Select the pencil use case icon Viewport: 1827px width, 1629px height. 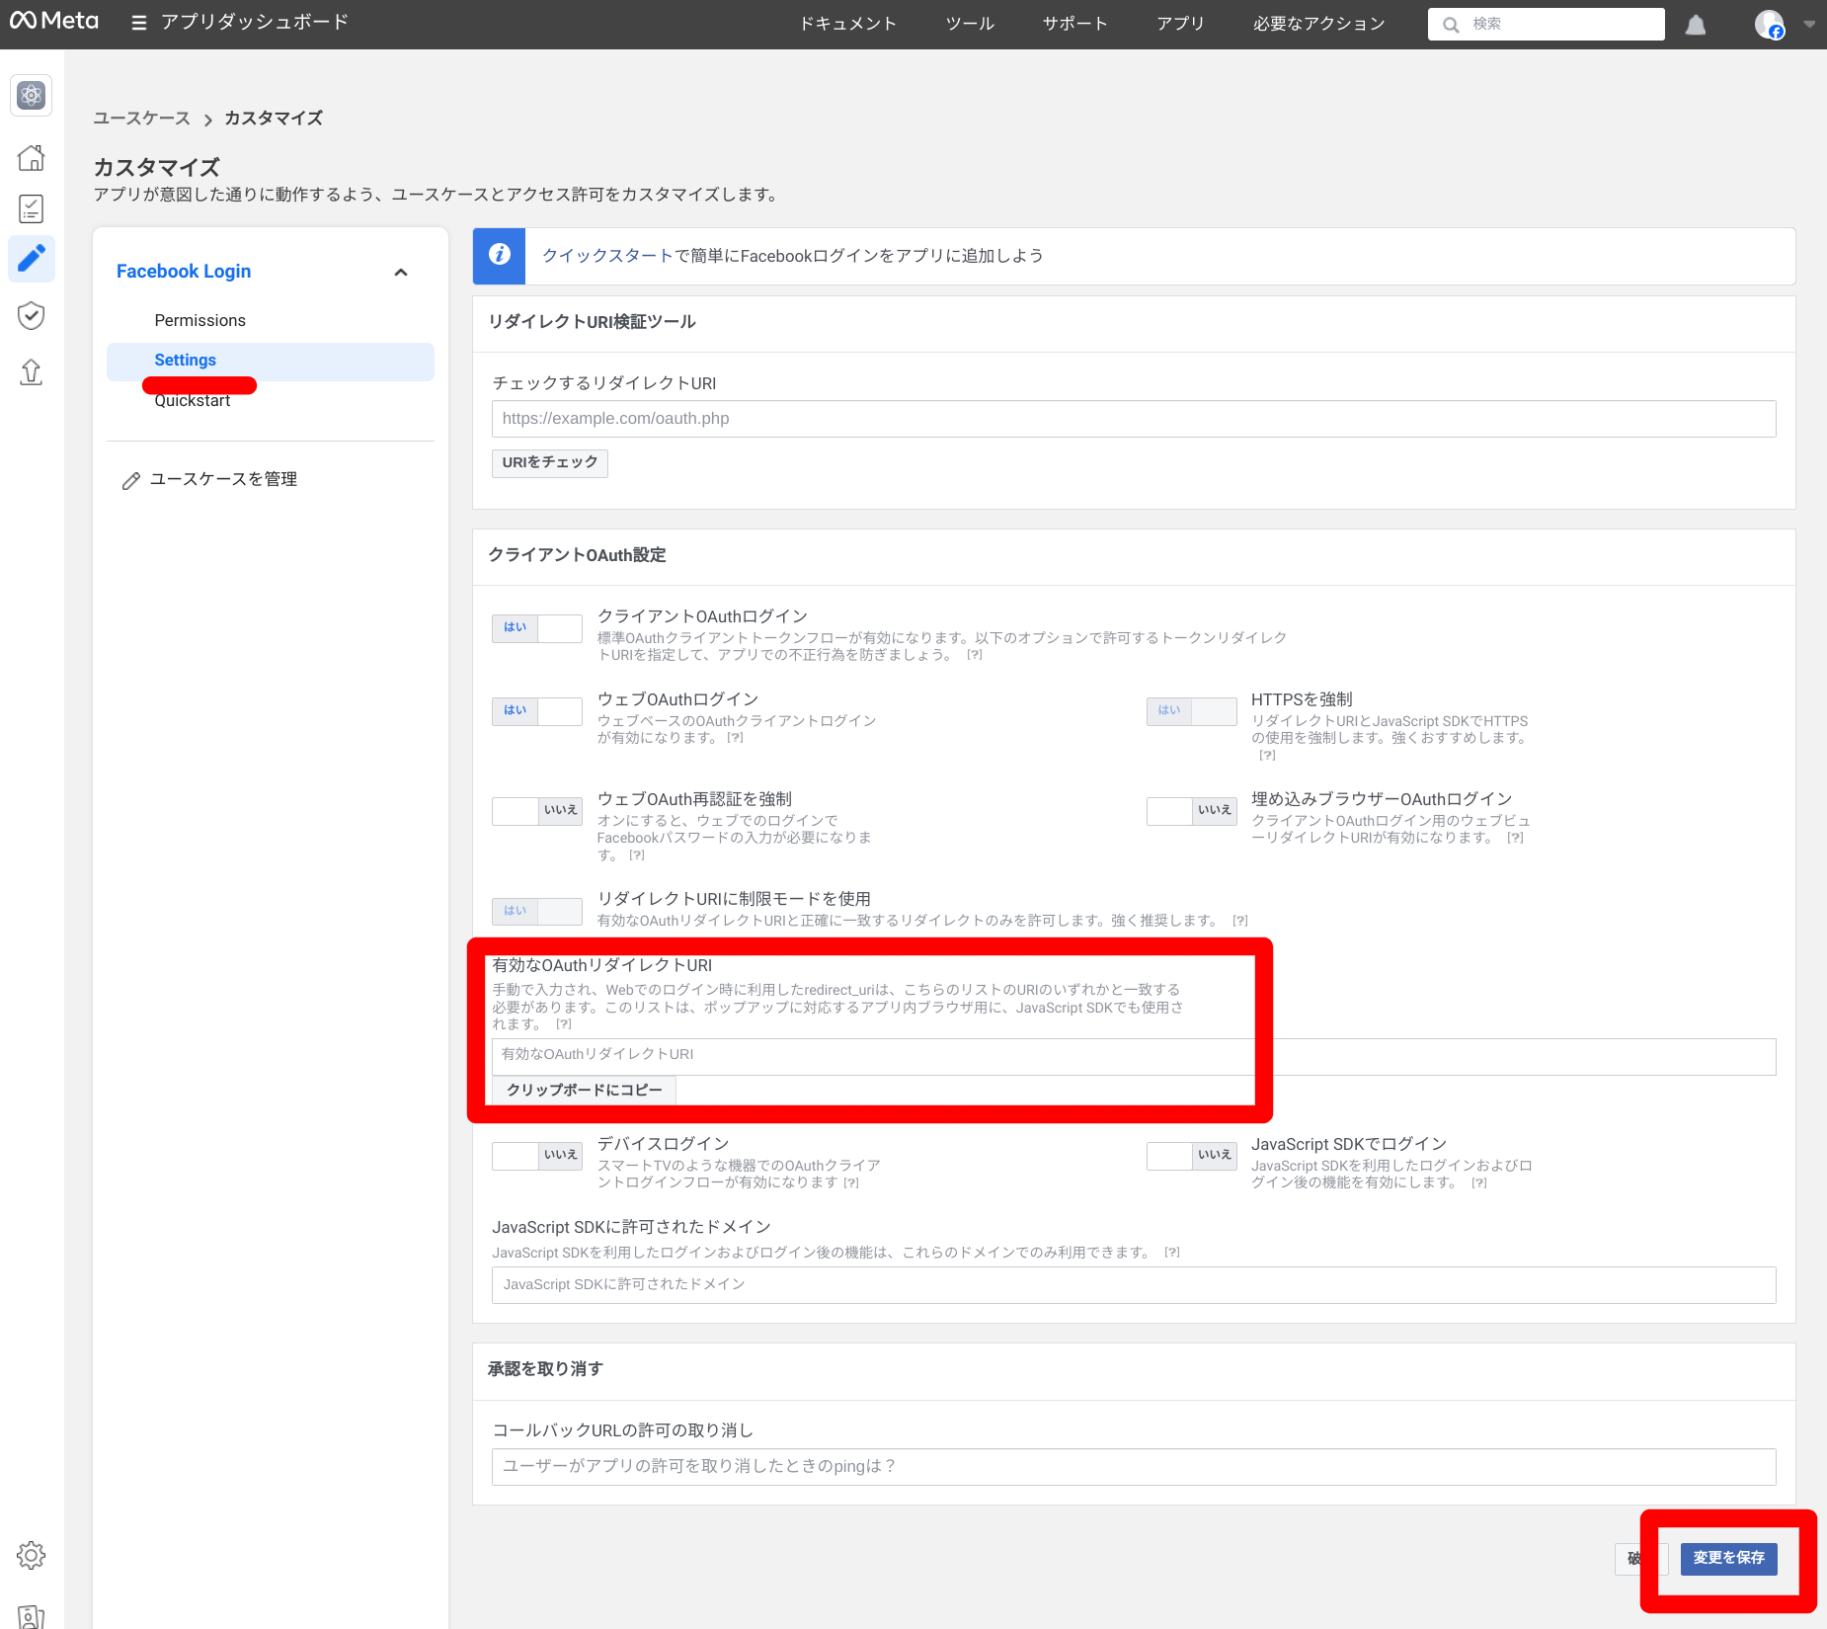[32, 259]
